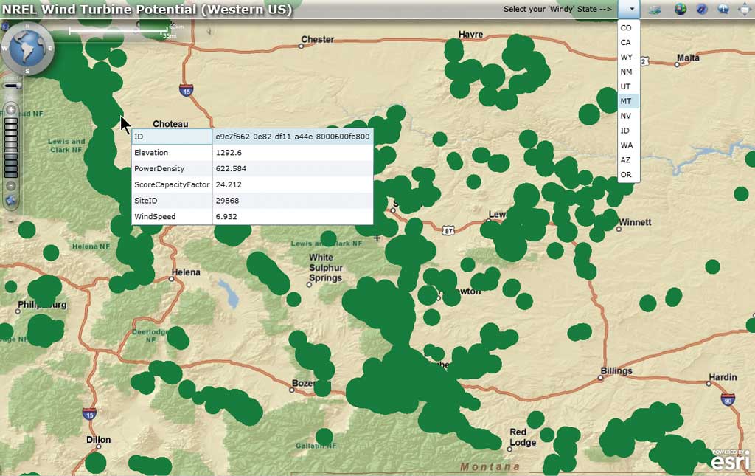This screenshot has width=755, height=476.
Task: Click the small globe below zoom controls
Action: coord(10,201)
